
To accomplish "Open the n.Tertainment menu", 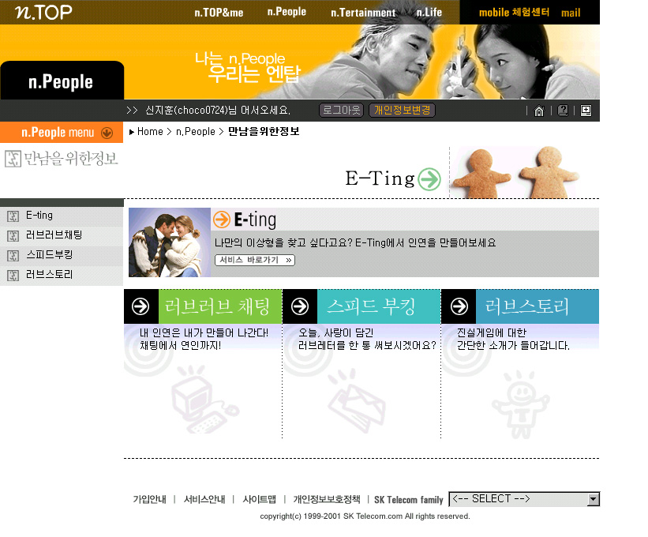I will [x=363, y=13].
